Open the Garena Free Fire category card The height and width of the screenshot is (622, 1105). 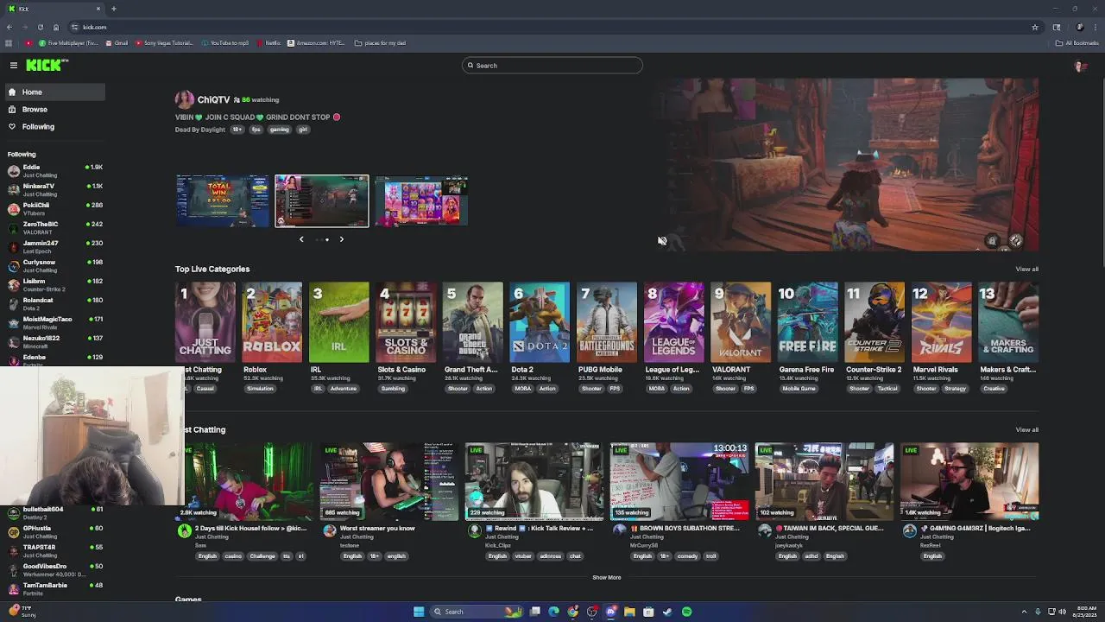(807, 322)
